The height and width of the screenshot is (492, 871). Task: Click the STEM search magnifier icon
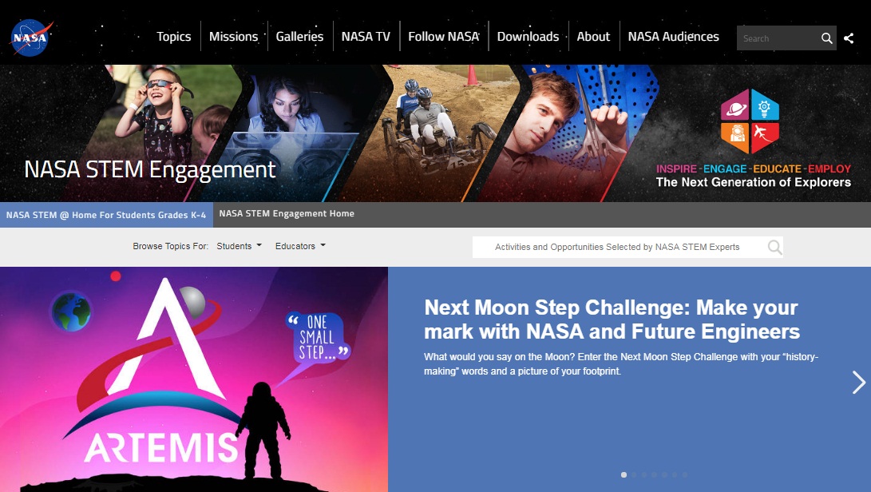pos(774,247)
